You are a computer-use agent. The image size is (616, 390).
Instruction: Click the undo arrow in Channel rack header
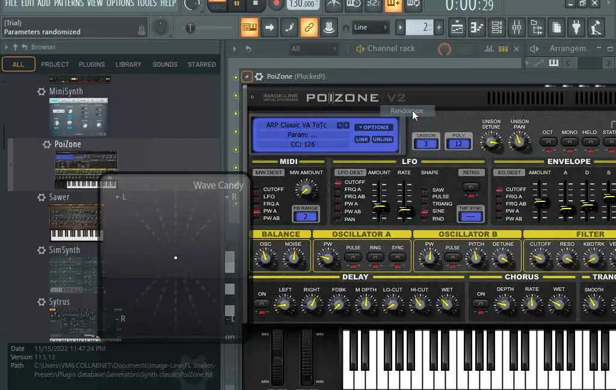pyautogui.click(x=248, y=49)
